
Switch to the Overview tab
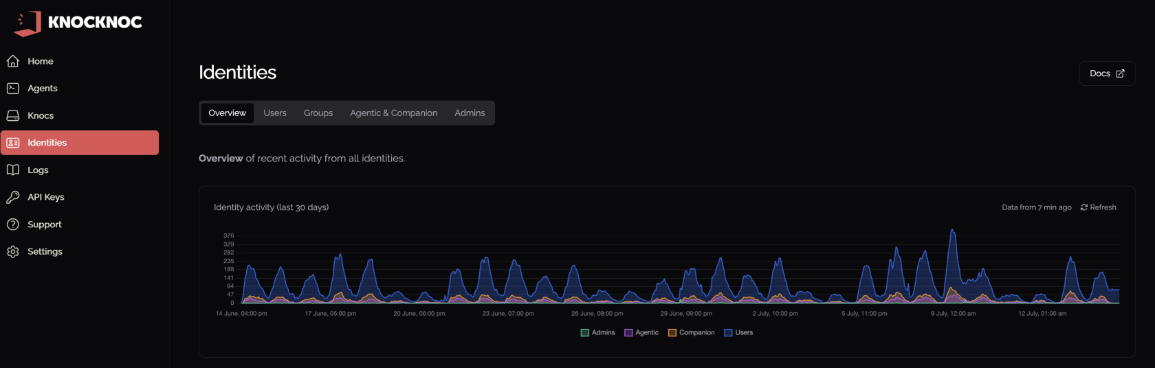(228, 113)
